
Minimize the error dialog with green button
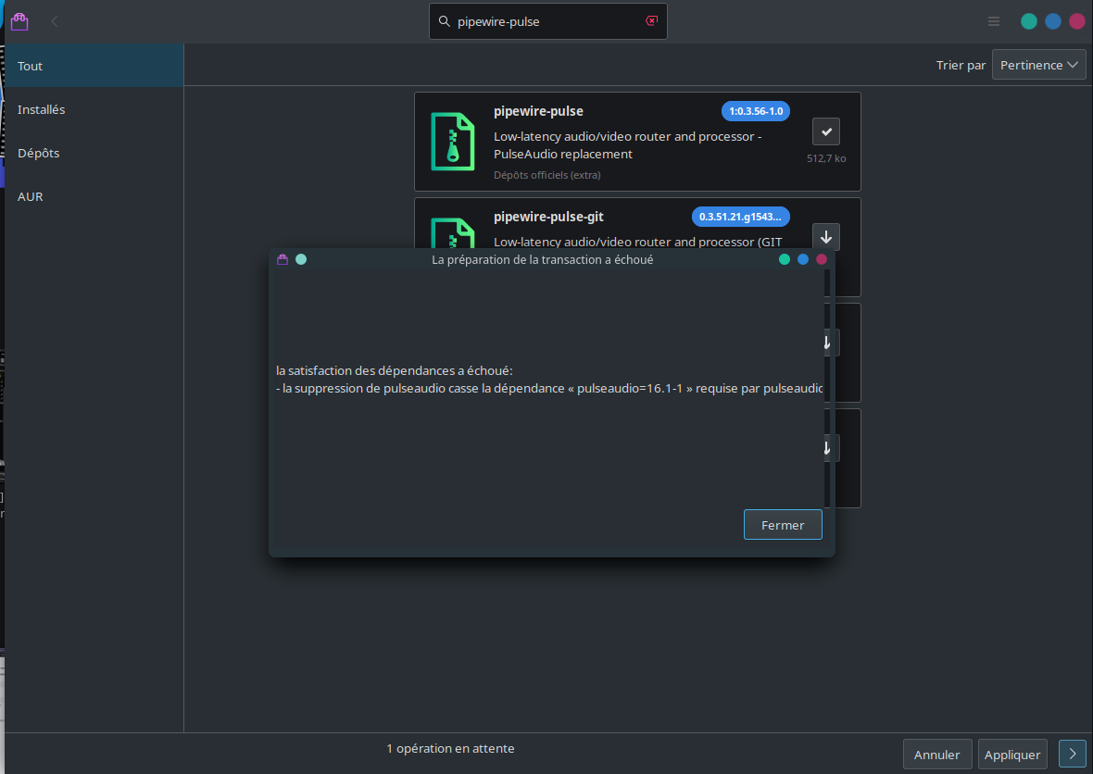coord(785,259)
